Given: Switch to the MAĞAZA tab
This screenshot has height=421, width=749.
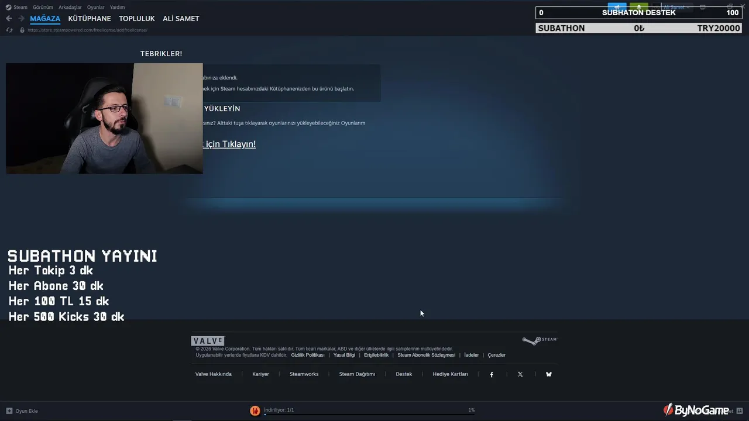Looking at the screenshot, I should point(45,19).
